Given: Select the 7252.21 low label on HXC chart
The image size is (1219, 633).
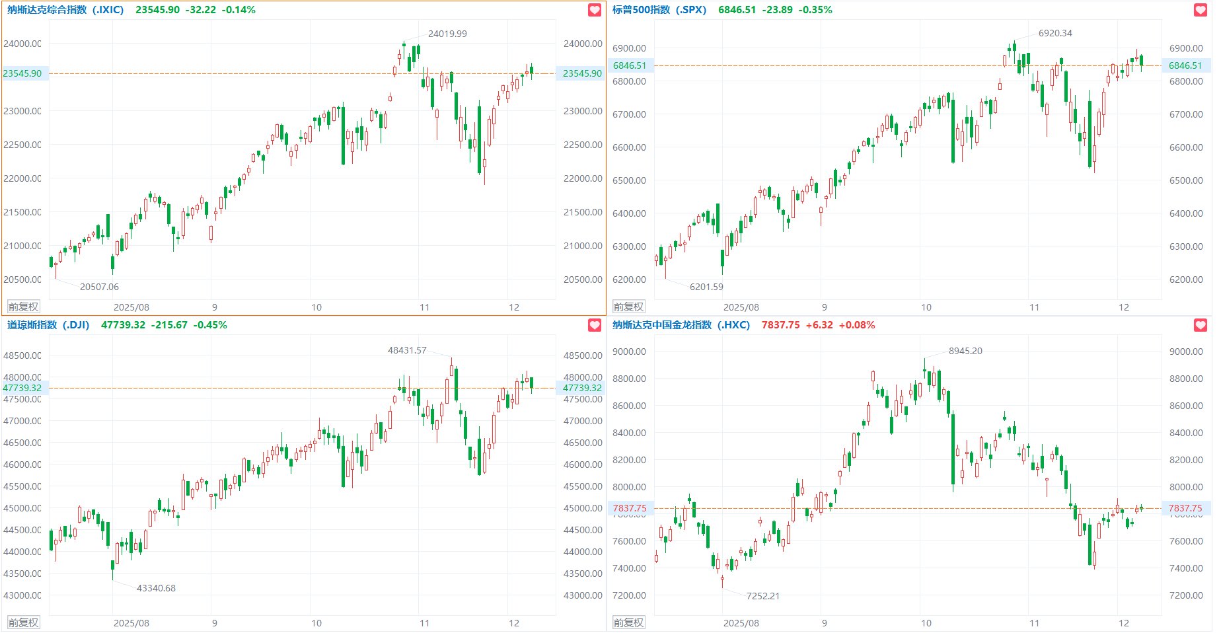Looking at the screenshot, I should tap(762, 596).
